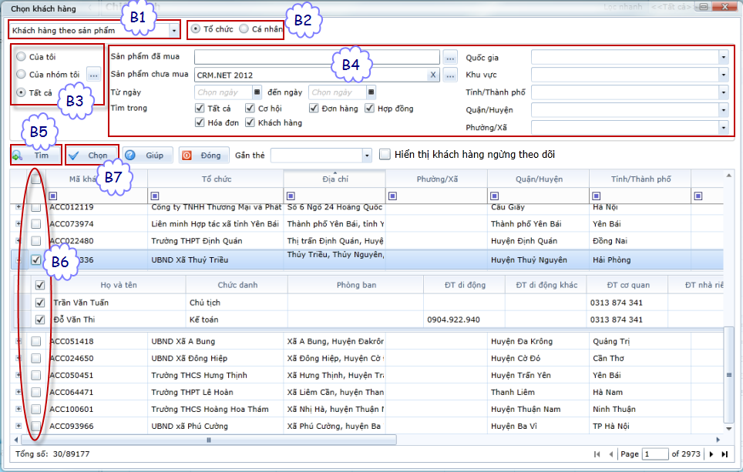Click the filter icon under Quận/Huyện column
The width and height of the screenshot is (743, 472).
[x=493, y=196]
